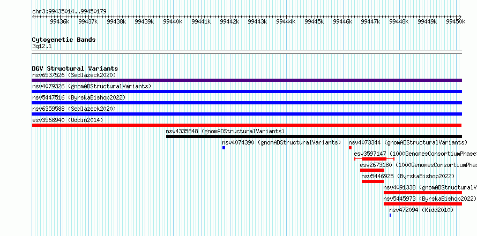The height and width of the screenshot is (236, 477).
Task: Select the red nsv5446925 variant bar
Action: [372, 181]
